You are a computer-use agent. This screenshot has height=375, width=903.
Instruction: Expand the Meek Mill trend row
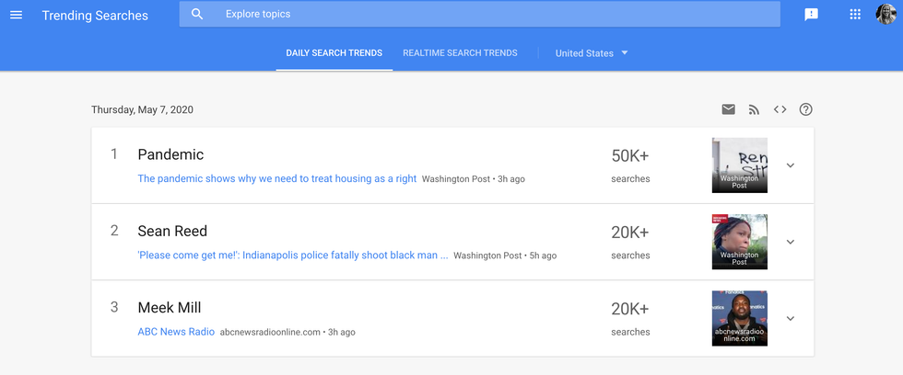(x=790, y=318)
